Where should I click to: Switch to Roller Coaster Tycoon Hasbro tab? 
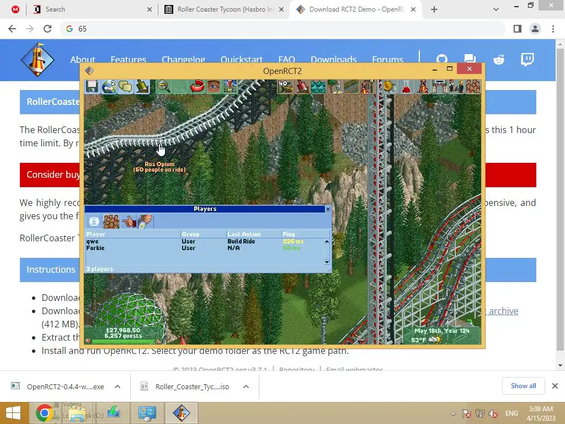(223, 9)
